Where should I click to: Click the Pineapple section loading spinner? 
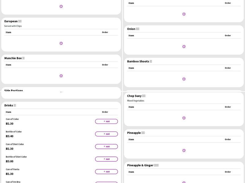[184, 150]
